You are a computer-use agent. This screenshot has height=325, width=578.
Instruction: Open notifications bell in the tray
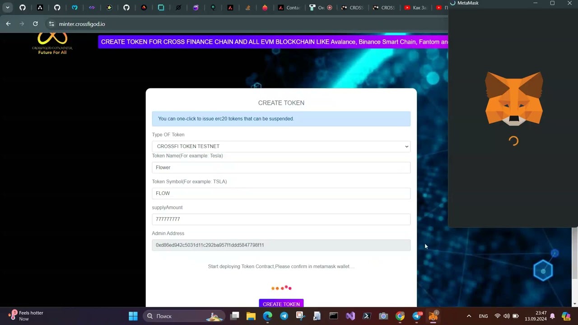coord(552,316)
